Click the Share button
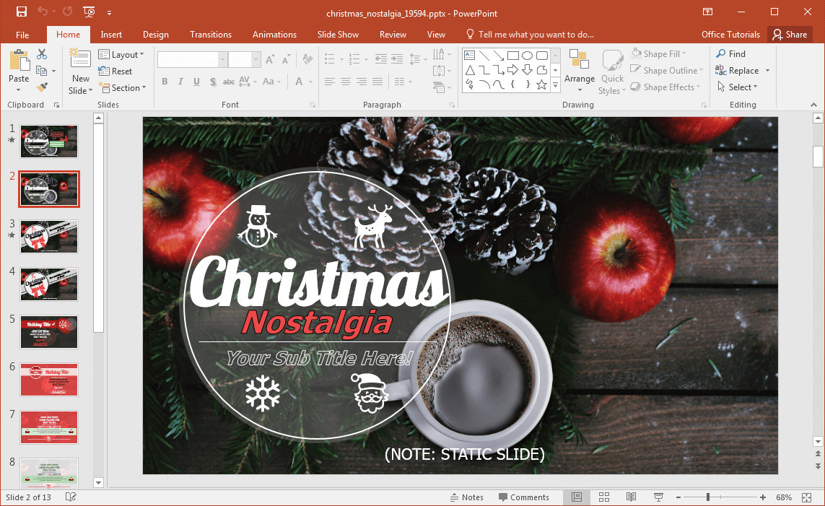Screen dimensions: 825x506 tap(789, 35)
